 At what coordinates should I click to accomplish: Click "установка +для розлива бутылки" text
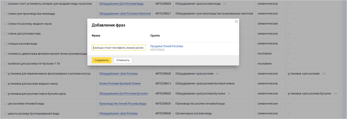click(309, 94)
